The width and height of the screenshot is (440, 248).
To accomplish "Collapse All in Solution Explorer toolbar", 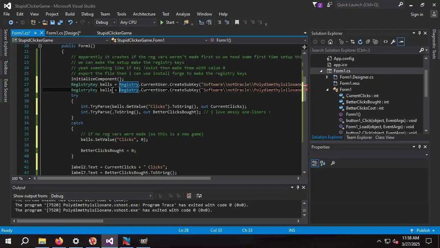I will click(368, 42).
